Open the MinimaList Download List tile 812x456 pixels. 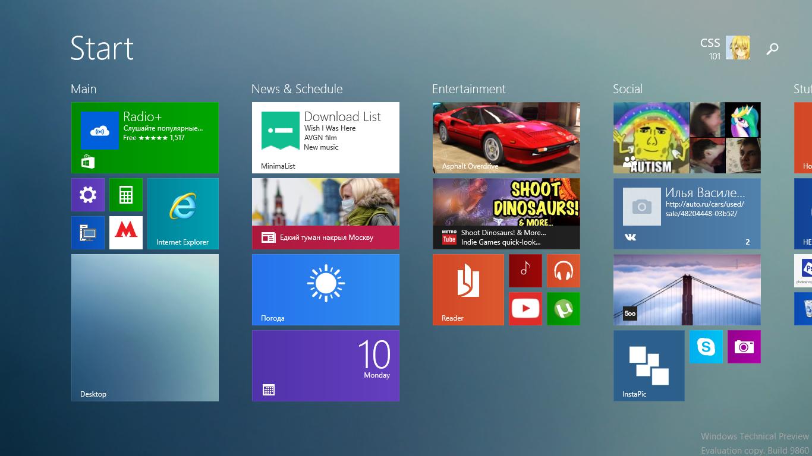pyautogui.click(x=326, y=138)
